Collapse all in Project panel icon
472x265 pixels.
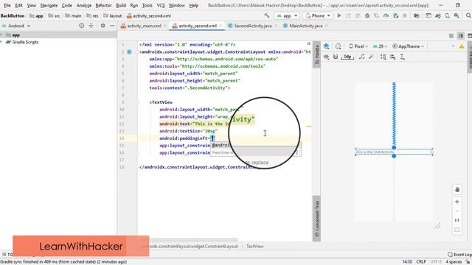[91, 26]
